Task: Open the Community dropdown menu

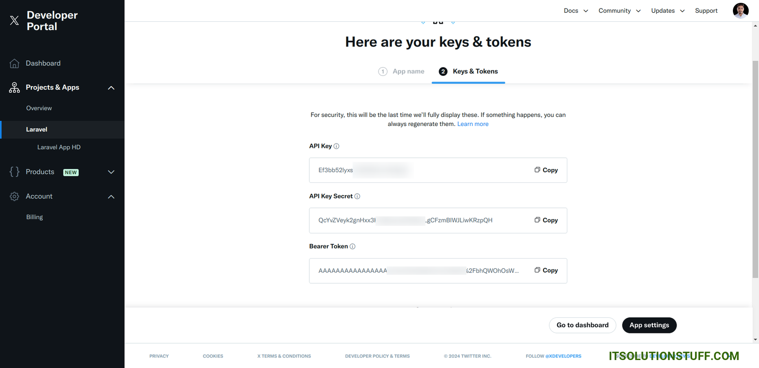Action: point(619,11)
